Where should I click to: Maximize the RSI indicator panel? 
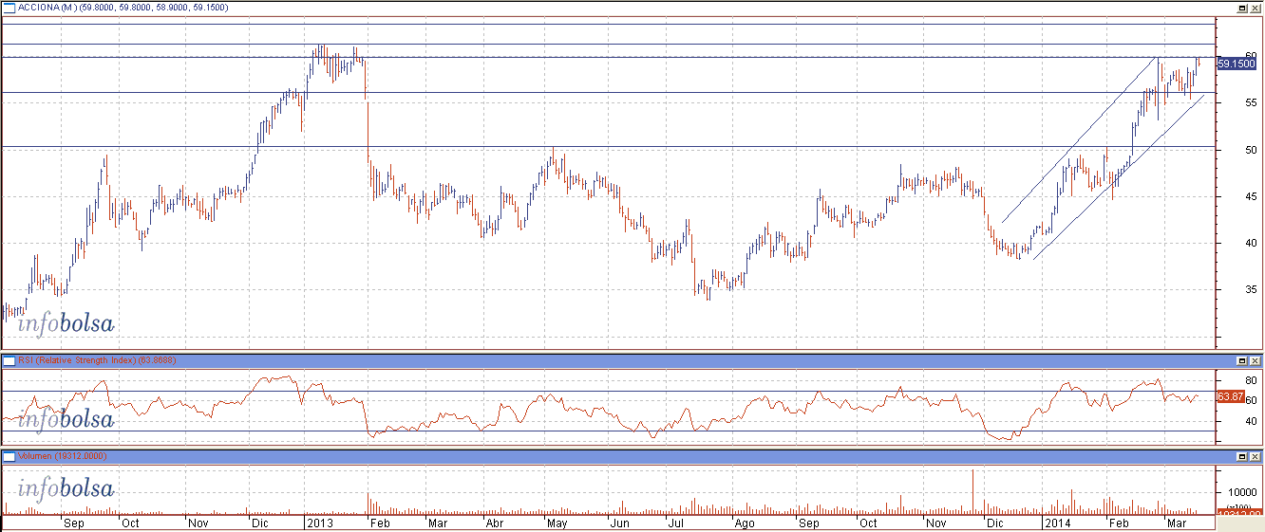click(1241, 361)
